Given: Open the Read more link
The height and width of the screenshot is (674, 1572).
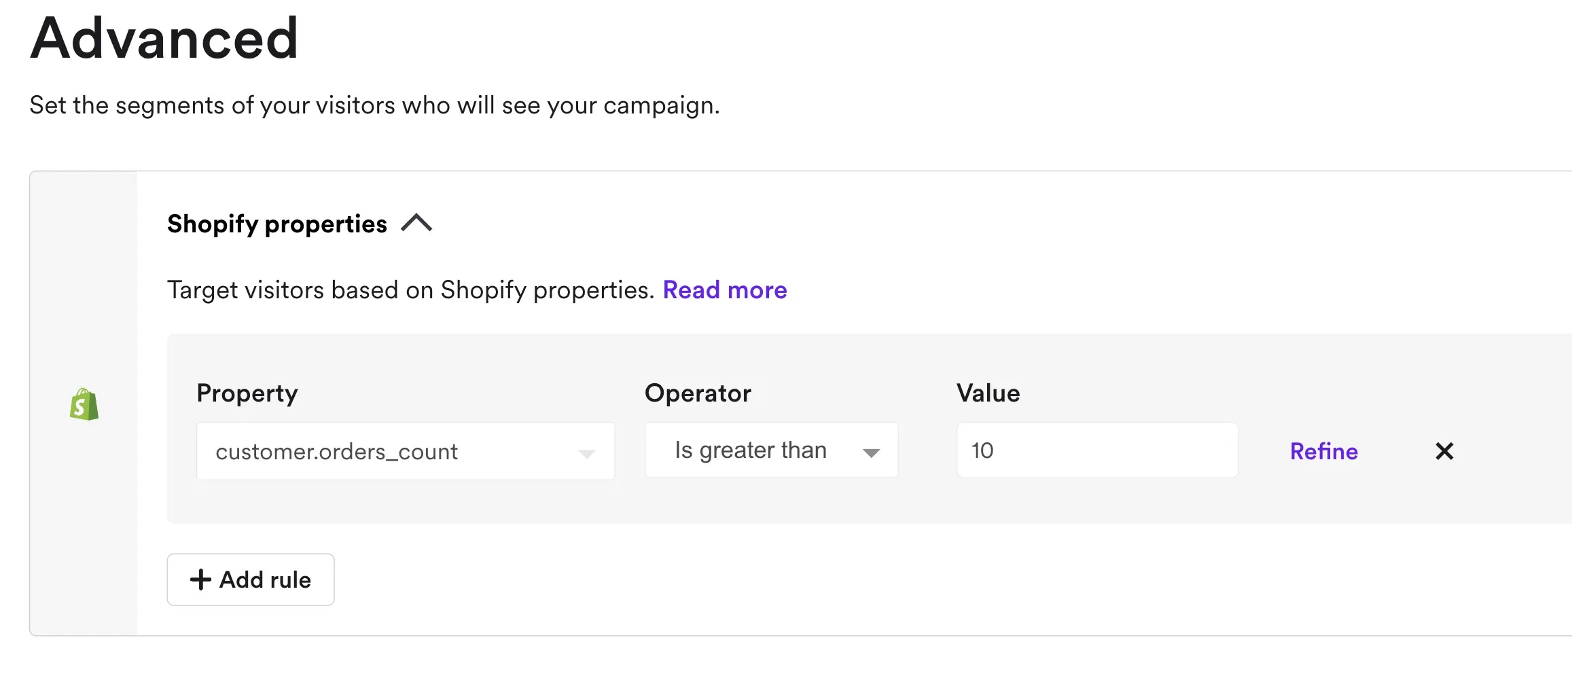Looking at the screenshot, I should point(724,290).
